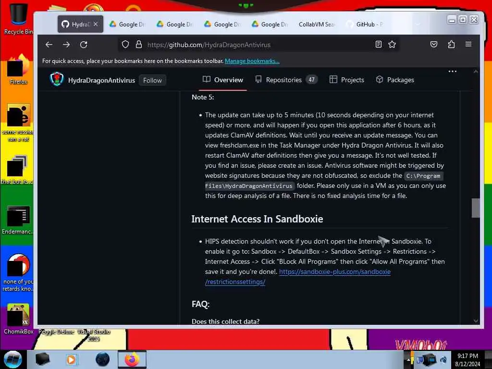Click the site security padlock icon
Screen dimensions: 492x369
[x=139, y=45]
